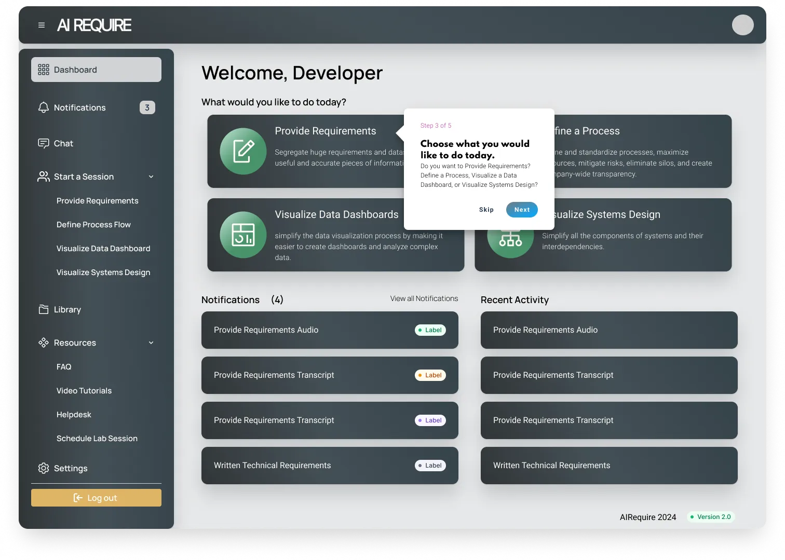The height and width of the screenshot is (560, 785).
Task: Click the purple Label tag
Action: point(430,420)
